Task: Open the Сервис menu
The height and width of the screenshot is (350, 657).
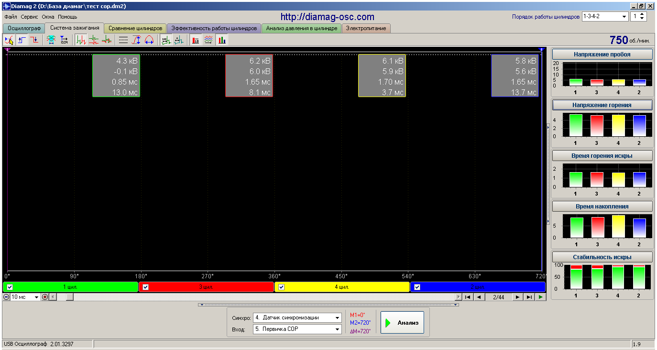Action: [x=30, y=17]
